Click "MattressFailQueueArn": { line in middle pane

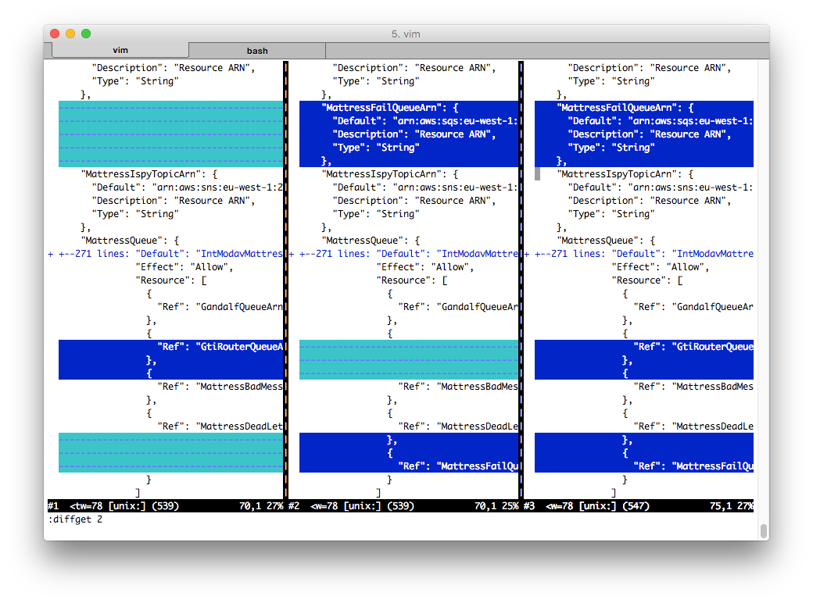(x=390, y=108)
